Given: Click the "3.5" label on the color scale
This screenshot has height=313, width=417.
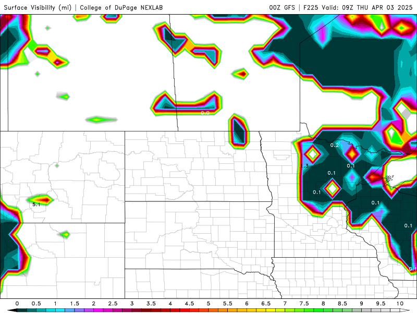Looking at the screenshot, I should click(x=151, y=304).
